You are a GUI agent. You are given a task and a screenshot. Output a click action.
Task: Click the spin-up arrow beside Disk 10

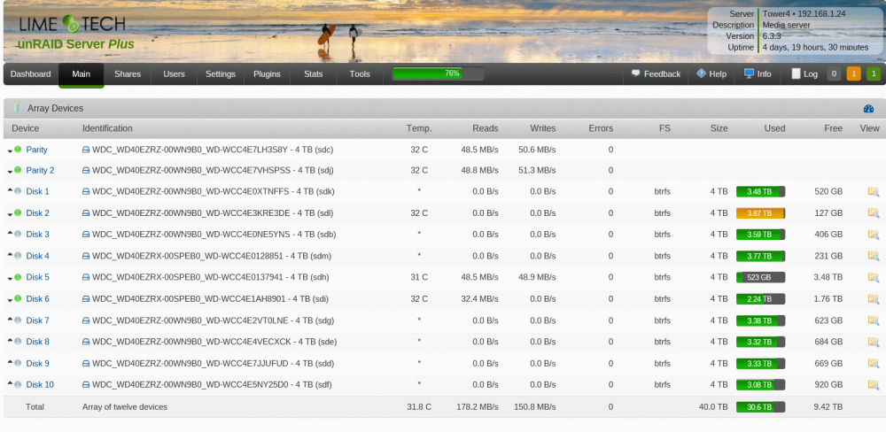(x=10, y=383)
